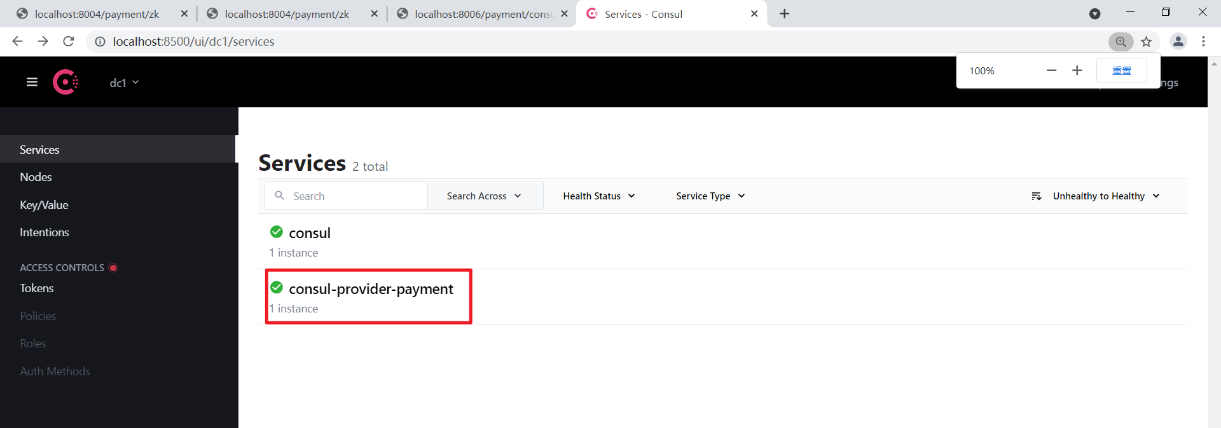The height and width of the screenshot is (428, 1221).
Task: Open a new browser tab
Action: coord(785,13)
